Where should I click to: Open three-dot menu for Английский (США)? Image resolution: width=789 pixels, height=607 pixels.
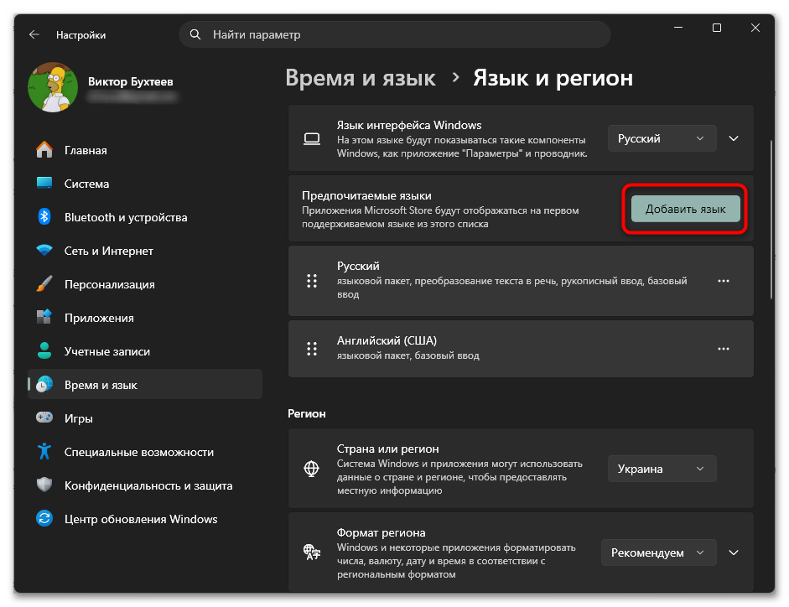(x=724, y=348)
